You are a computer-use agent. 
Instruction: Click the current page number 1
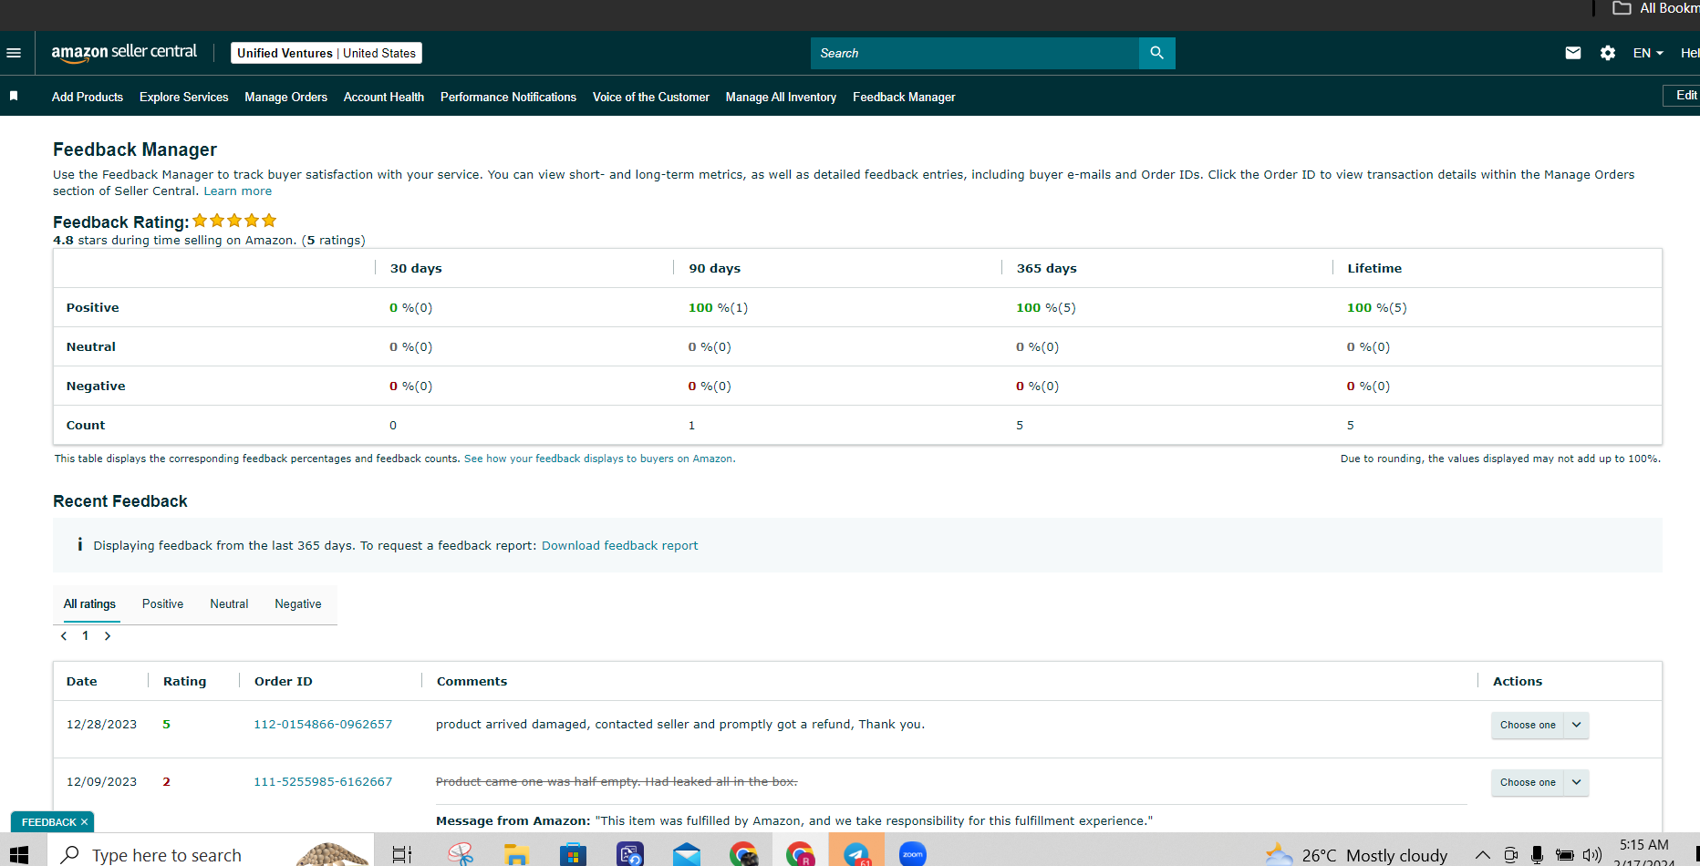pos(86,636)
